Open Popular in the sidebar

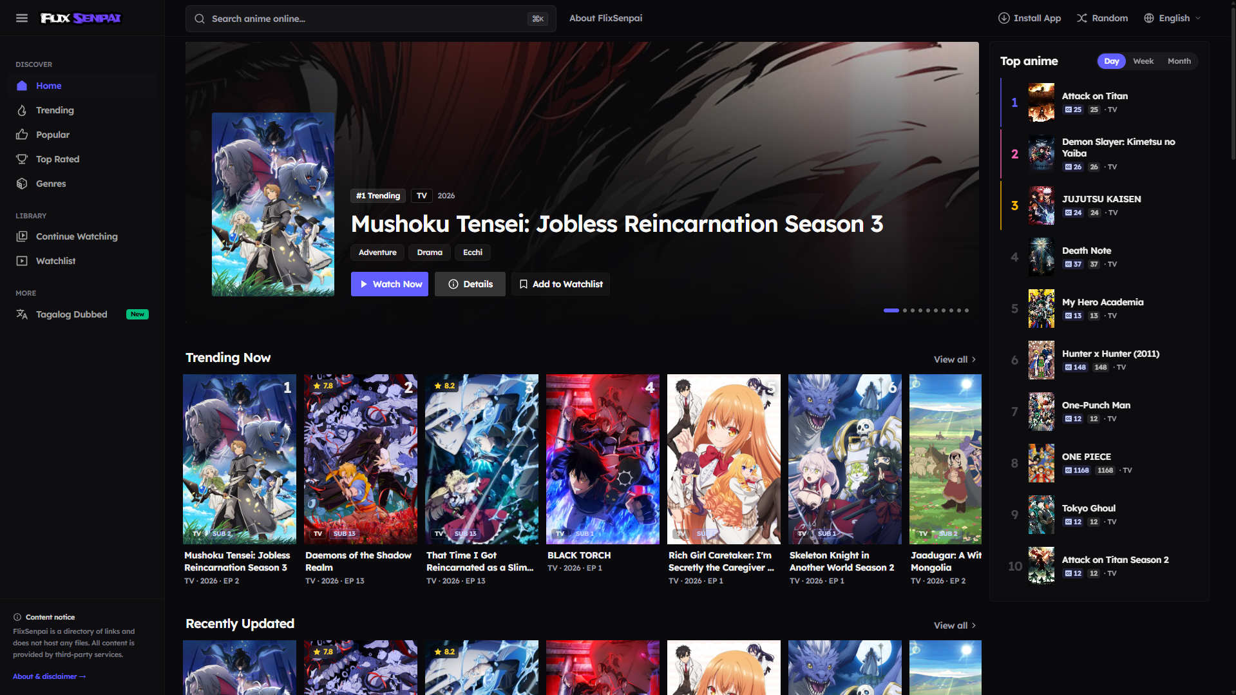82,135
